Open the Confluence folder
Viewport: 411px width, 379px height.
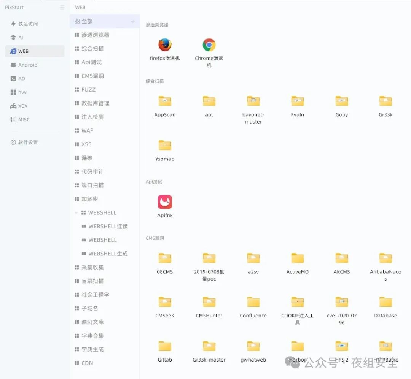pyautogui.click(x=253, y=302)
